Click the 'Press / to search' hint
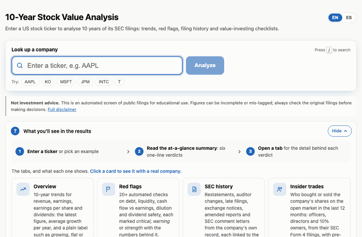The height and width of the screenshot is (237, 362). (332, 50)
